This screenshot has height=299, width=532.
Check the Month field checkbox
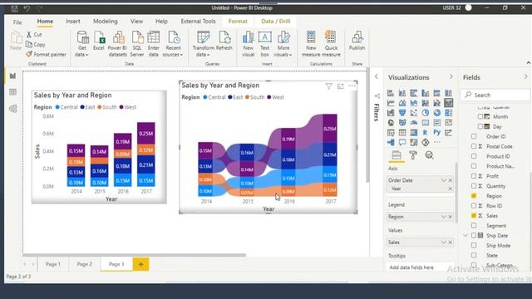click(480, 116)
